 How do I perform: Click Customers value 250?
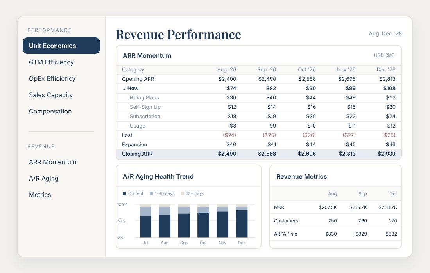tap(332, 220)
